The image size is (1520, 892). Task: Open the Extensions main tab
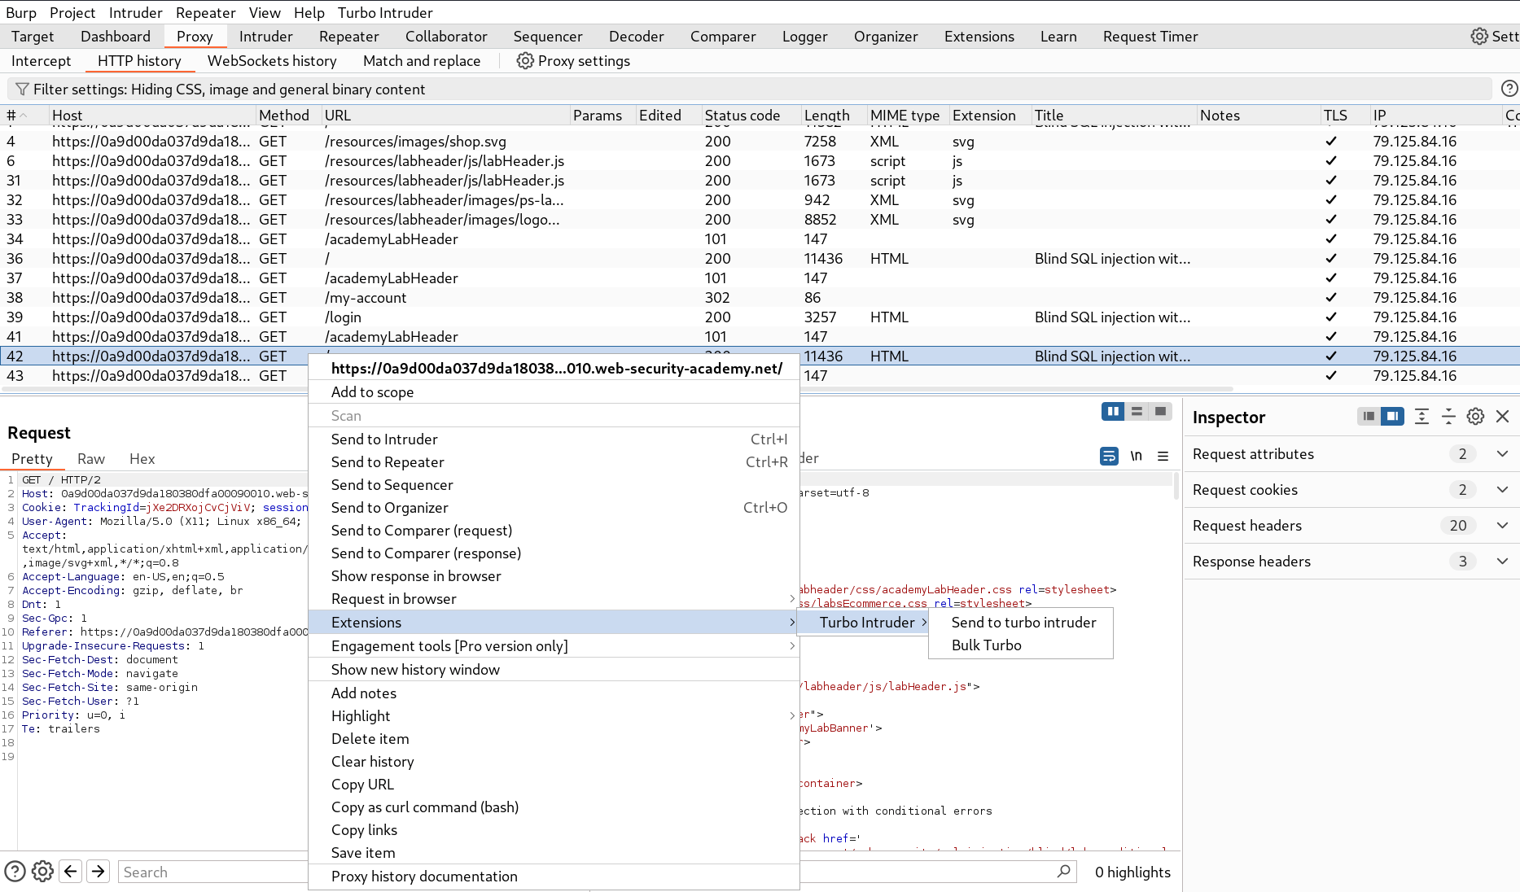click(979, 37)
